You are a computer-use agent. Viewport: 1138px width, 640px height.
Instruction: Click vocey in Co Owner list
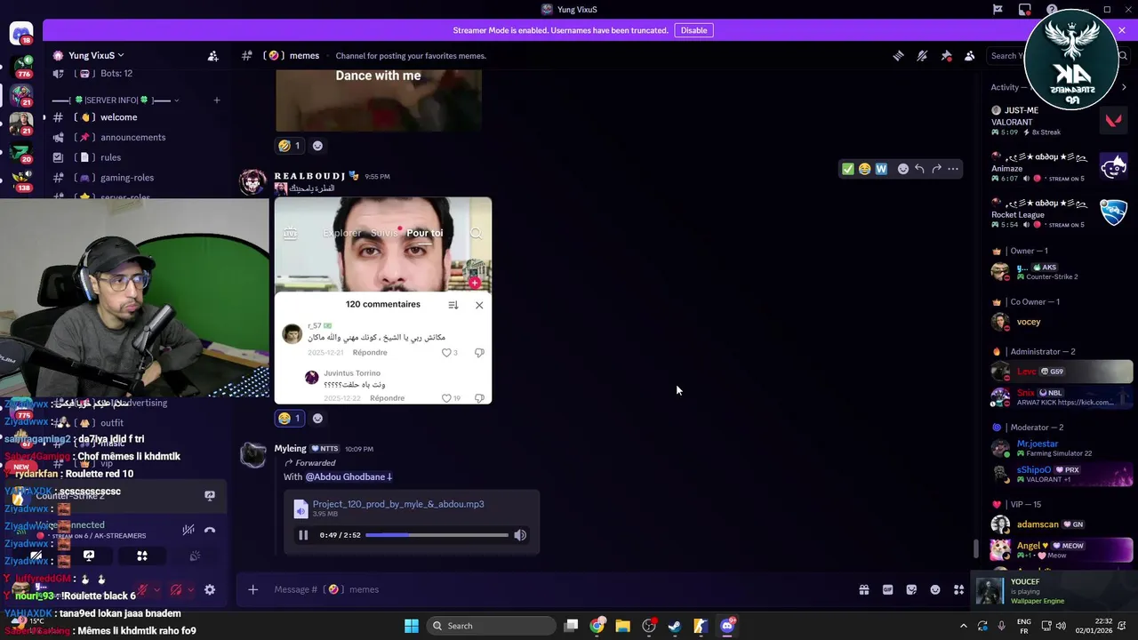pyautogui.click(x=1061, y=322)
